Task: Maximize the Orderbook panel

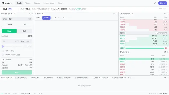Action: [x=167, y=13]
